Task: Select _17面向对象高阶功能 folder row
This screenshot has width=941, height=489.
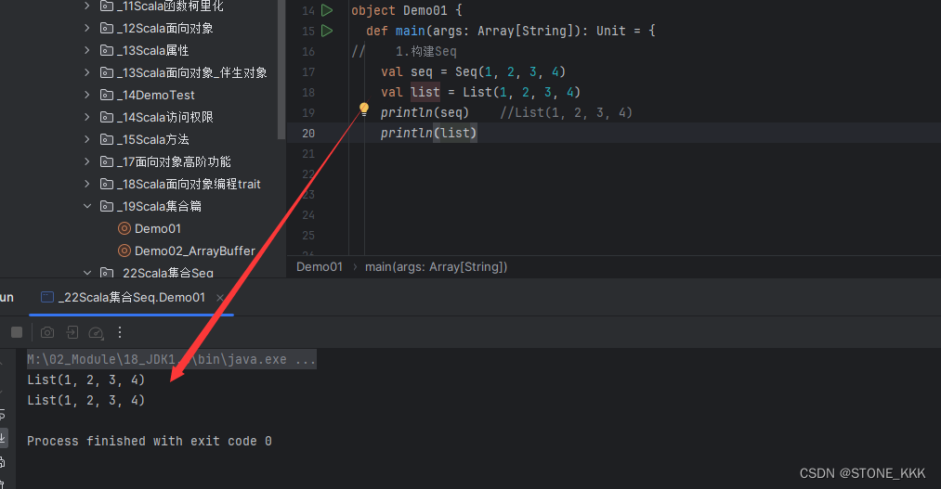Action: pos(138,161)
